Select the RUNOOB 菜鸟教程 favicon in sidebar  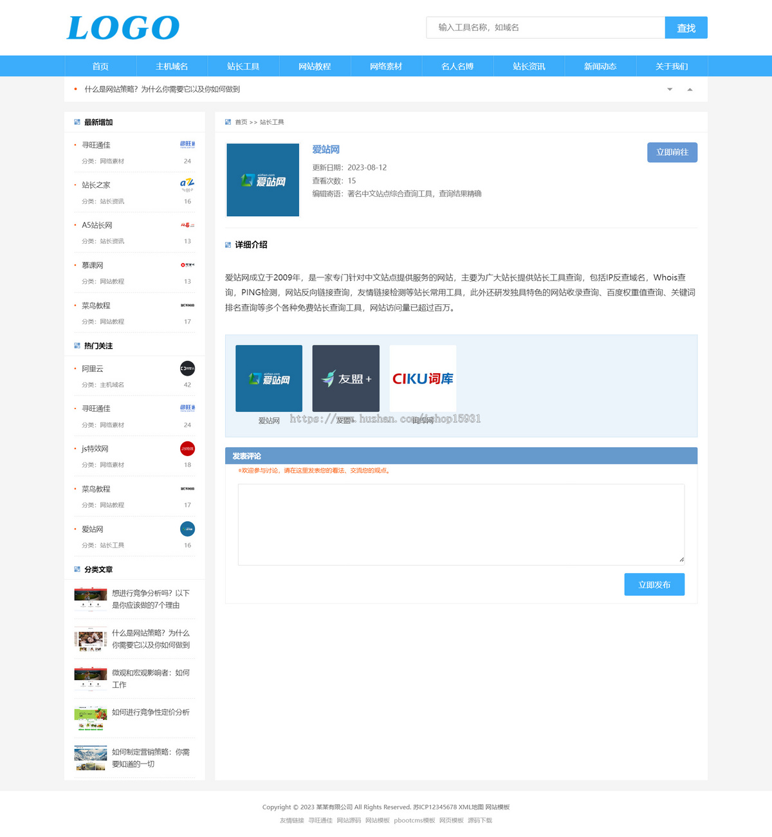187,305
